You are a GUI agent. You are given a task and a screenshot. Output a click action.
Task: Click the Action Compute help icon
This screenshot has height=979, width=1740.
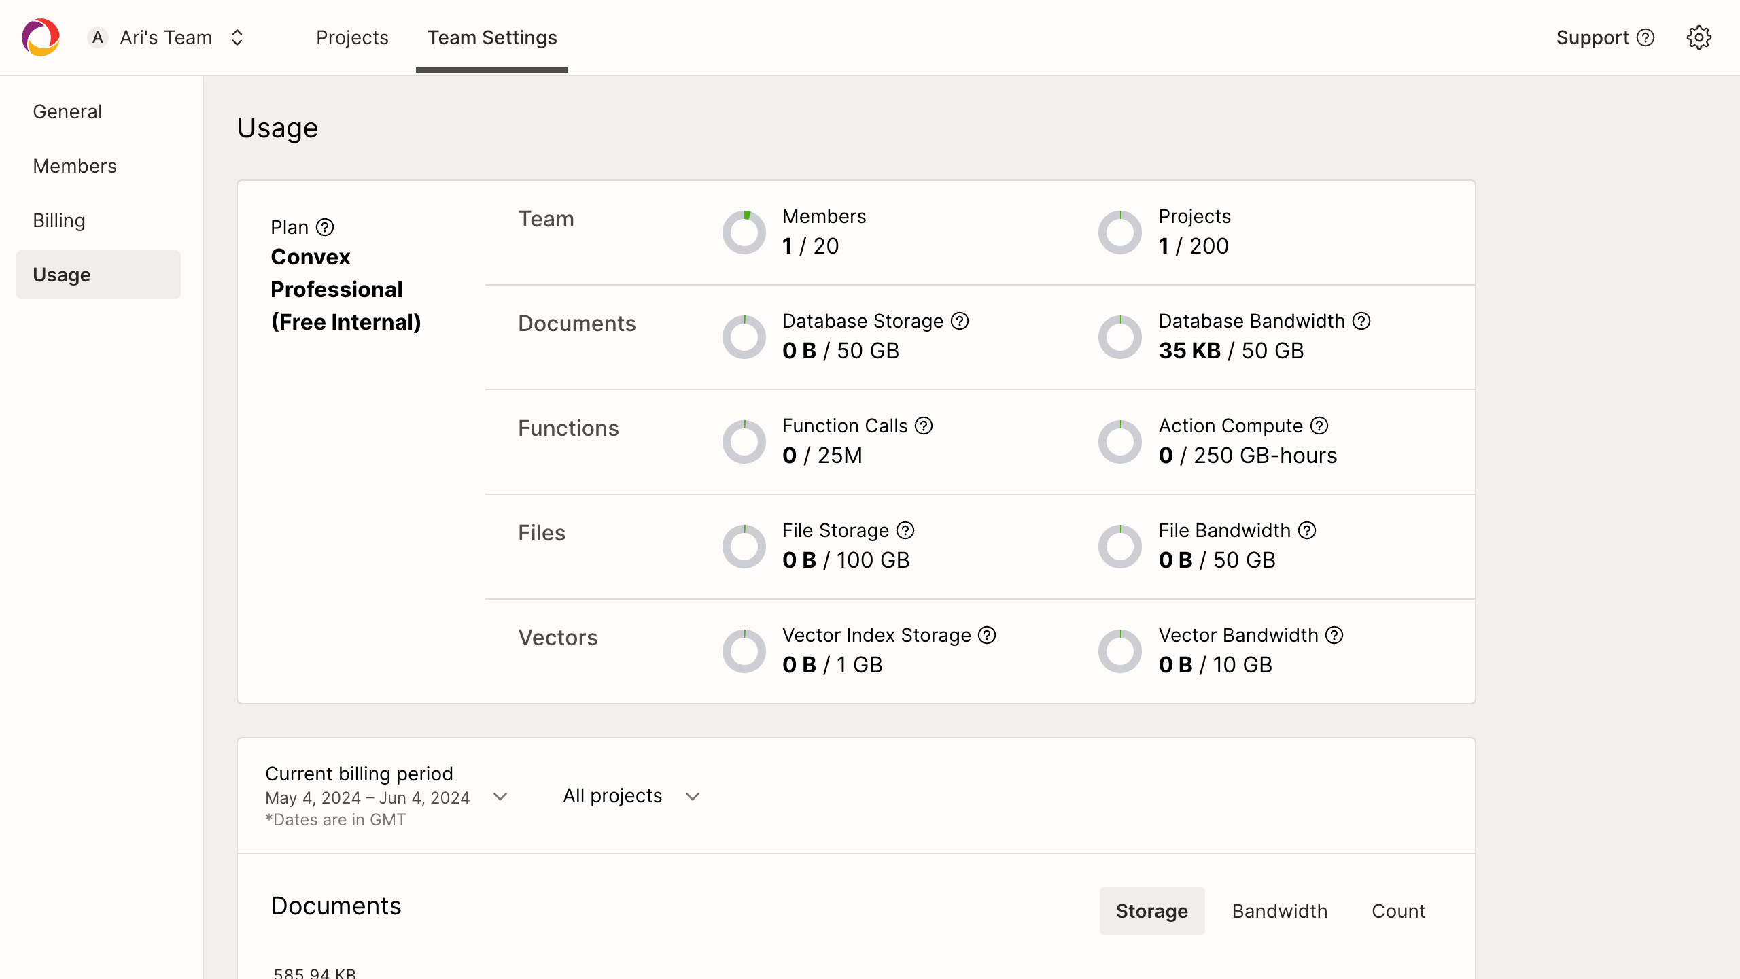point(1319,426)
